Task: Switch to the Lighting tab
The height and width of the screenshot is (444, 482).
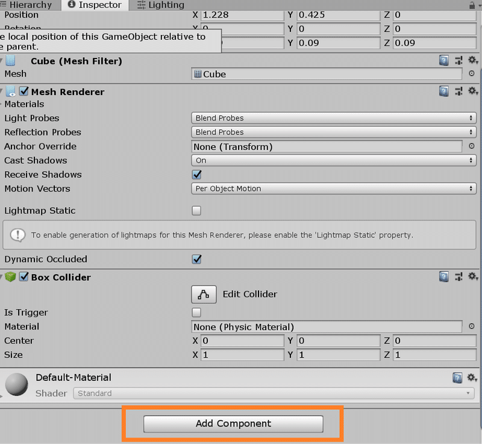Action: [161, 5]
